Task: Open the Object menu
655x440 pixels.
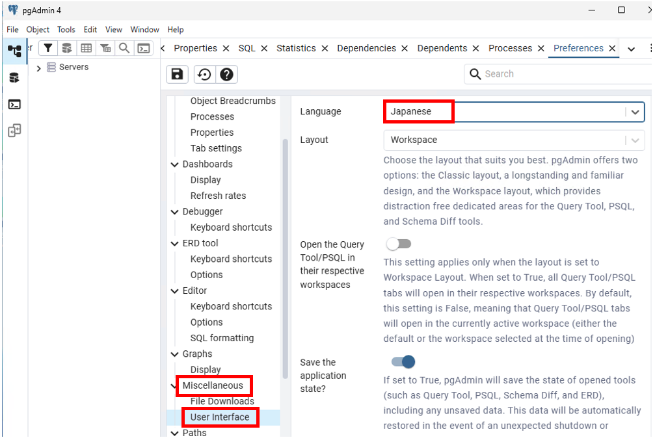Action: click(38, 30)
